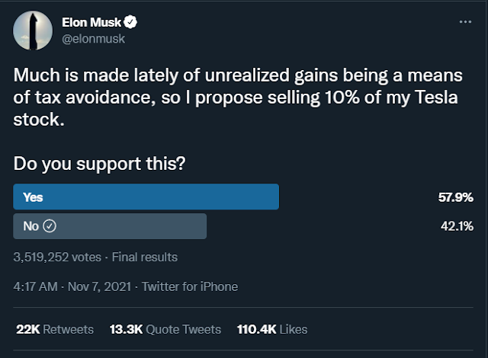Click the Nov 7, 2021 date

[x=101, y=286]
